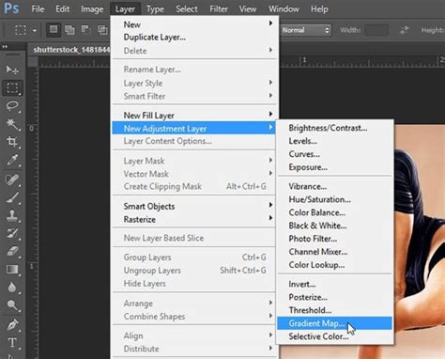Switch to the shutterstock document tab
Viewport: 445px width, 359px height.
point(71,50)
